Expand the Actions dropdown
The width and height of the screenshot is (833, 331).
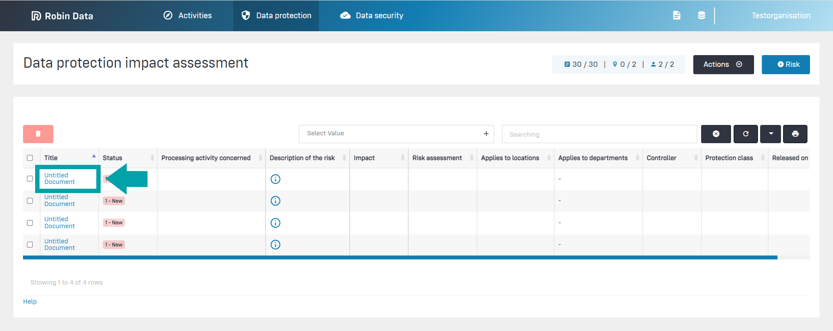click(723, 65)
